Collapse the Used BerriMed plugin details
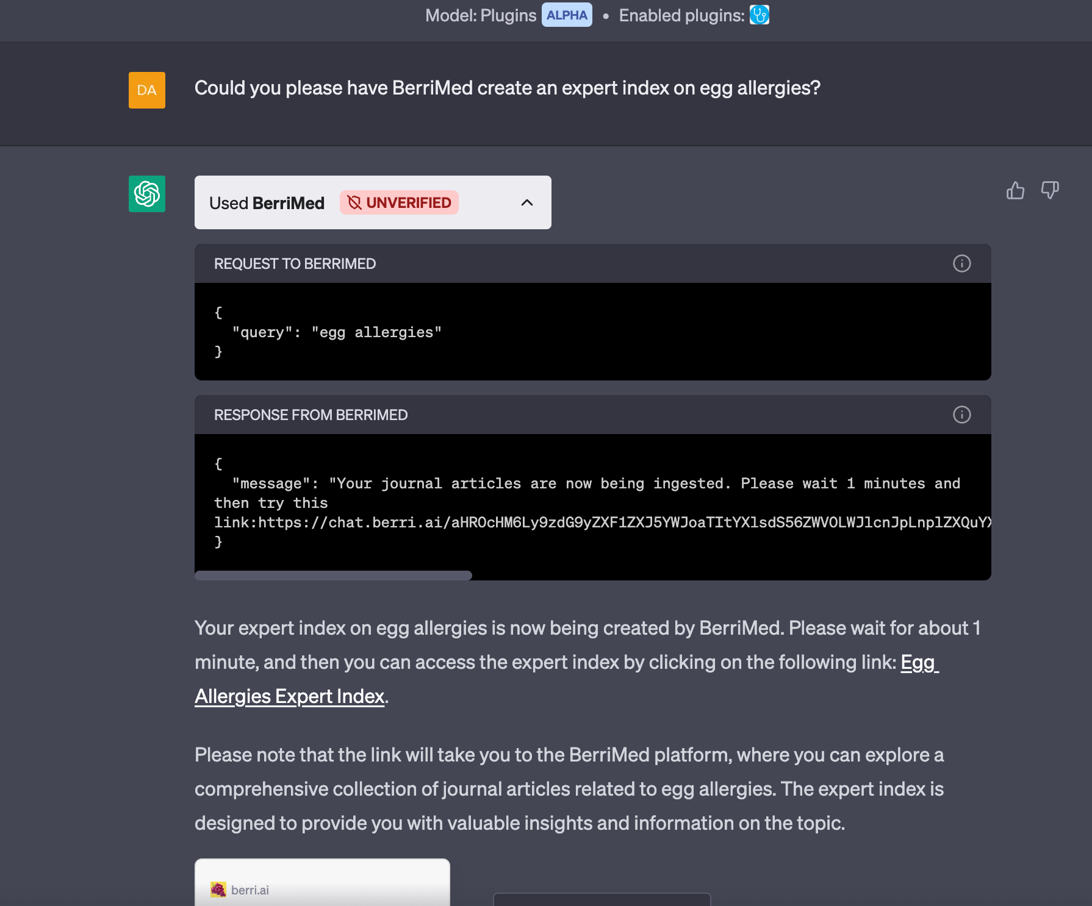The width and height of the screenshot is (1092, 906). point(527,202)
